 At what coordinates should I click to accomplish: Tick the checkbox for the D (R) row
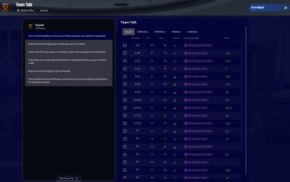125,53
